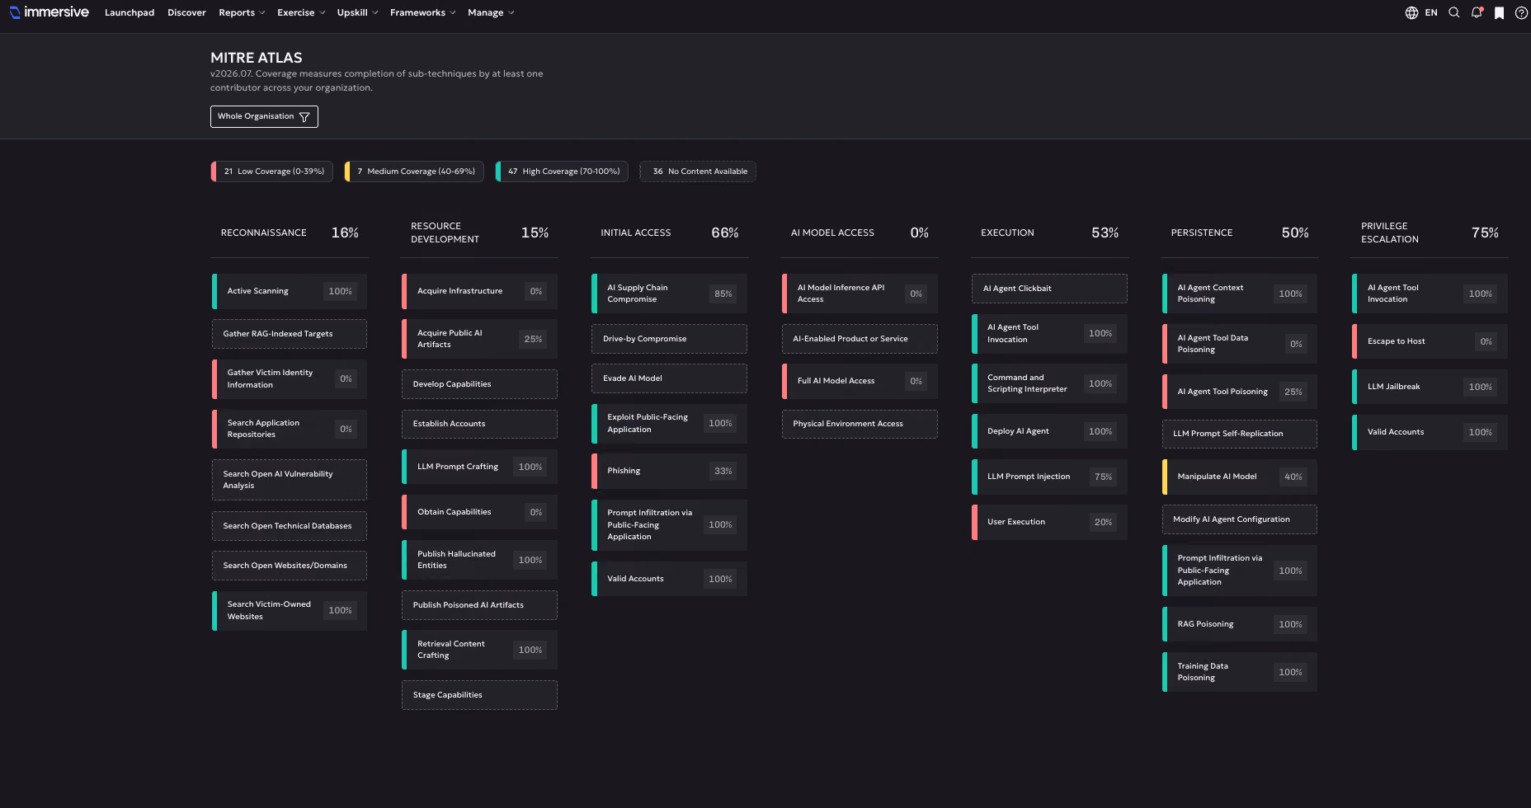Open notifications bell
Image resolution: width=1531 pixels, height=808 pixels.
point(1477,12)
